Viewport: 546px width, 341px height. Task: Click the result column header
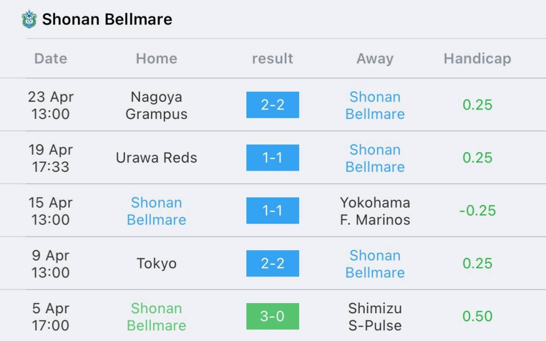click(272, 59)
